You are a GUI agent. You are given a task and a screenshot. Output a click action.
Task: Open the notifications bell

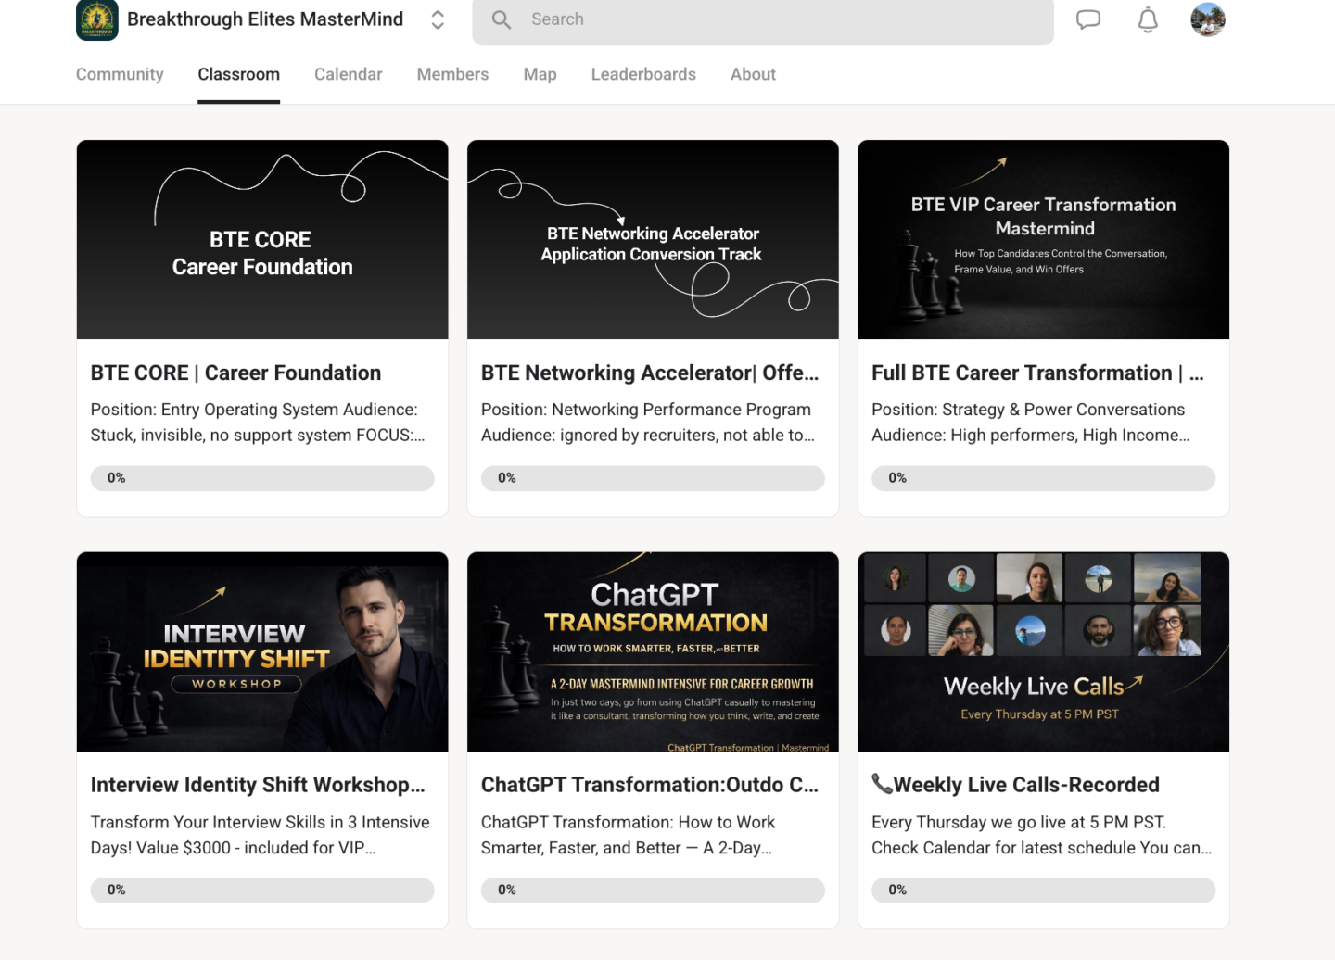(1148, 19)
